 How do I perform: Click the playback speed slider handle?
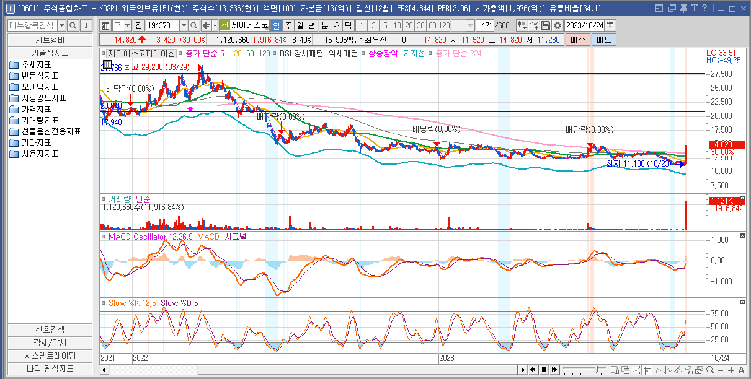[x=597, y=370]
